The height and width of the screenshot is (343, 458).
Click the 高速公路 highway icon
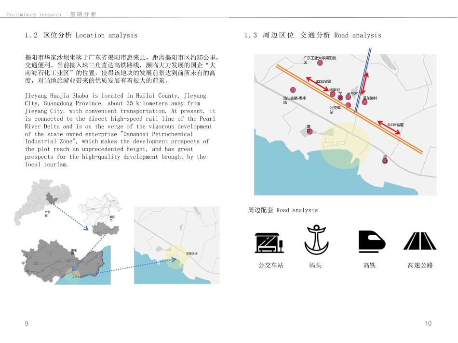419,241
